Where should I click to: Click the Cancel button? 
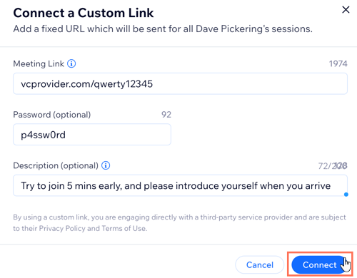click(260, 264)
